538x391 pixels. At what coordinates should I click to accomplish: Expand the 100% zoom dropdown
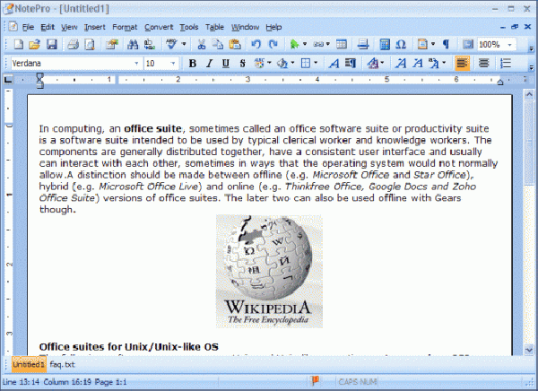click(510, 45)
